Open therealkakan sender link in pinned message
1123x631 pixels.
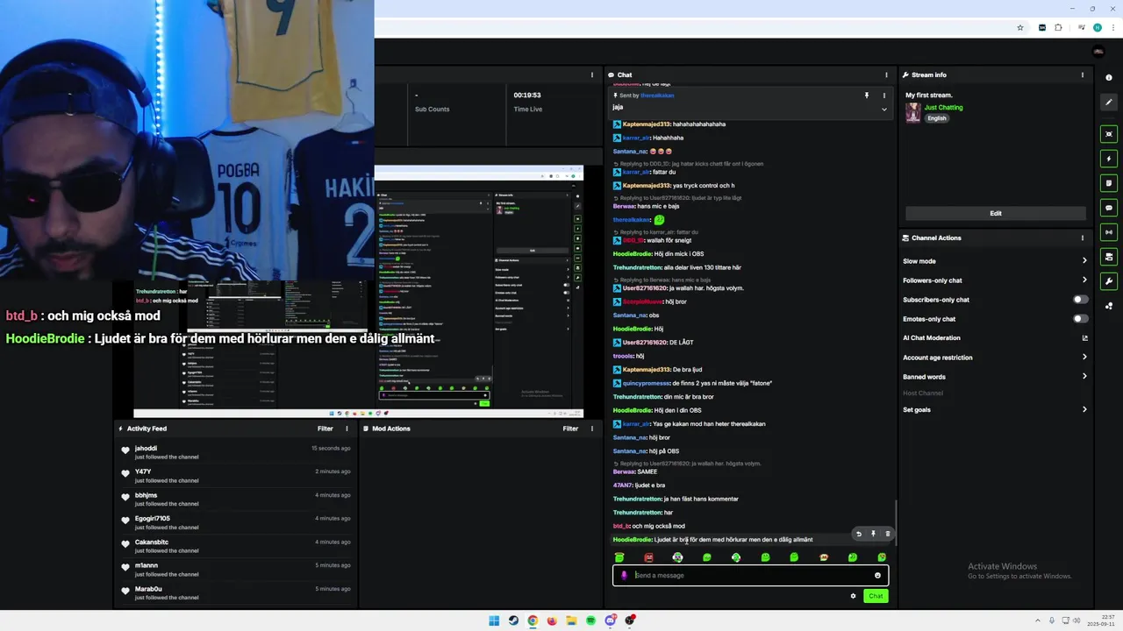pyautogui.click(x=657, y=95)
